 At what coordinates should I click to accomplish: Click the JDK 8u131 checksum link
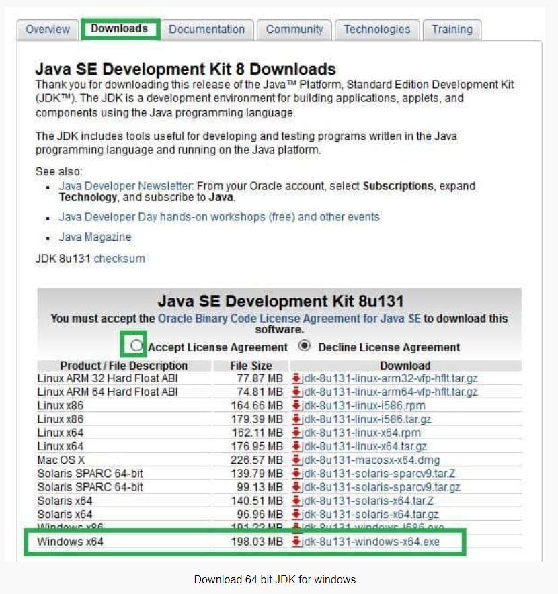point(120,259)
